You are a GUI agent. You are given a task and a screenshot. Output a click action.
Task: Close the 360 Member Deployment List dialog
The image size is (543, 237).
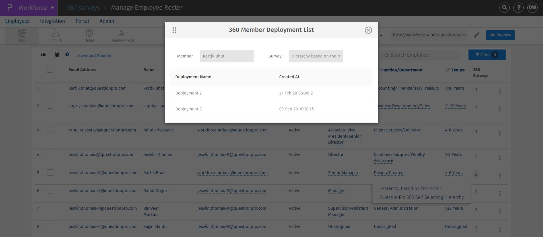coord(368,30)
